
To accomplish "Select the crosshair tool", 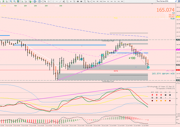I will pos(49,1).
